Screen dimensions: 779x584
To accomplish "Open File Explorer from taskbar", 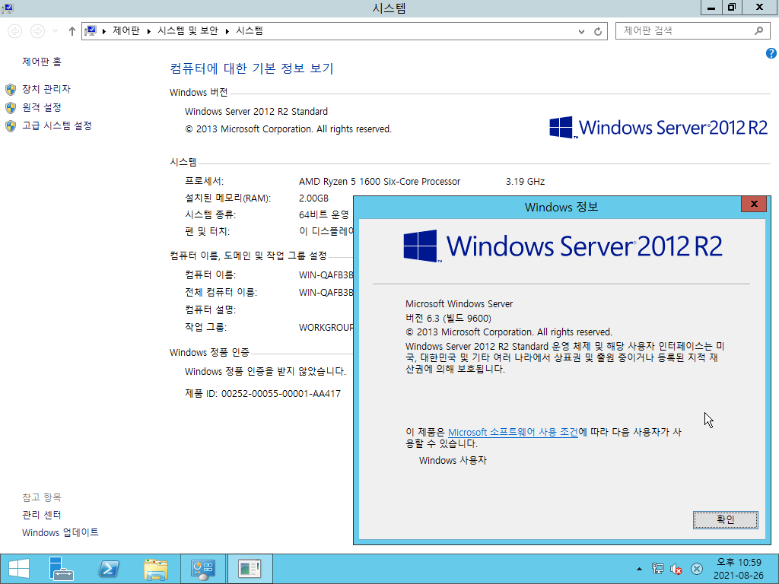I will click(155, 569).
